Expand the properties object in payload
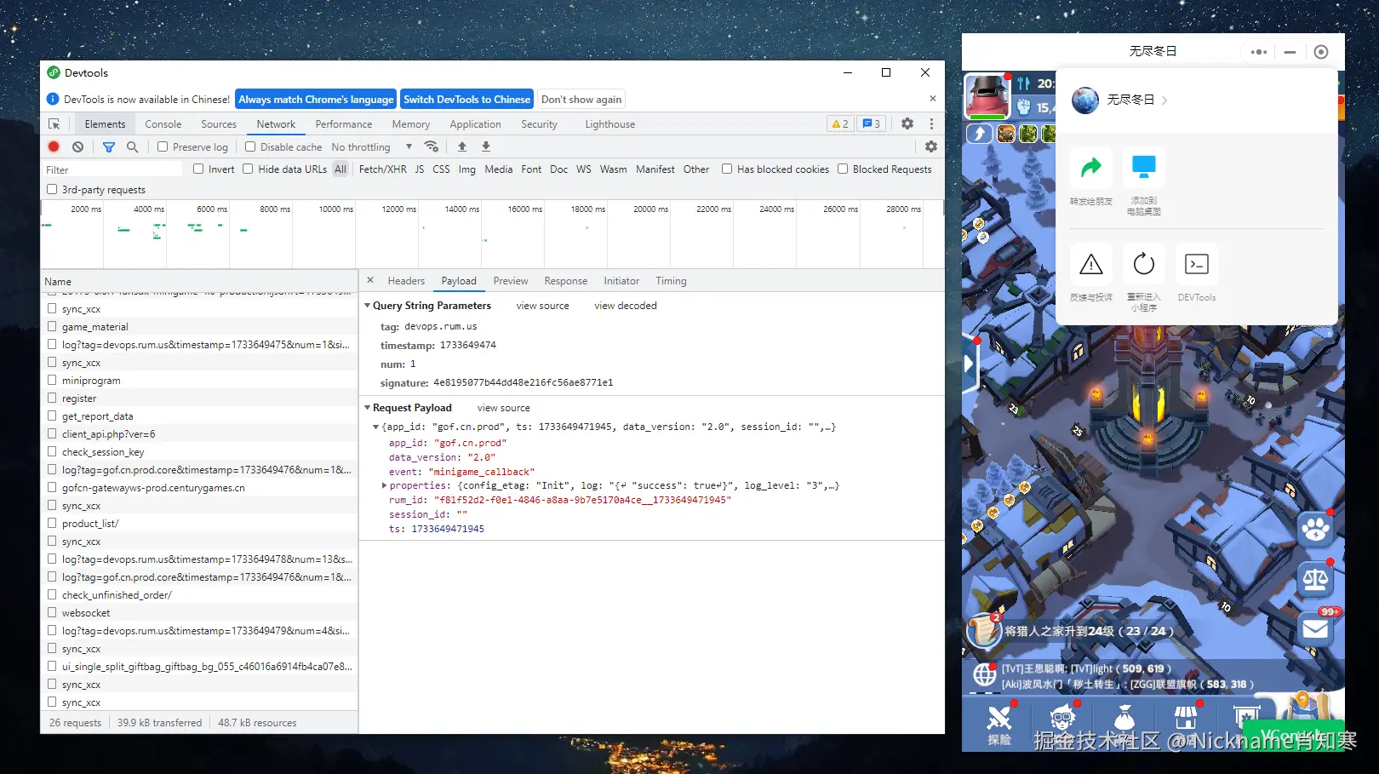This screenshot has height=774, width=1379. click(x=385, y=486)
